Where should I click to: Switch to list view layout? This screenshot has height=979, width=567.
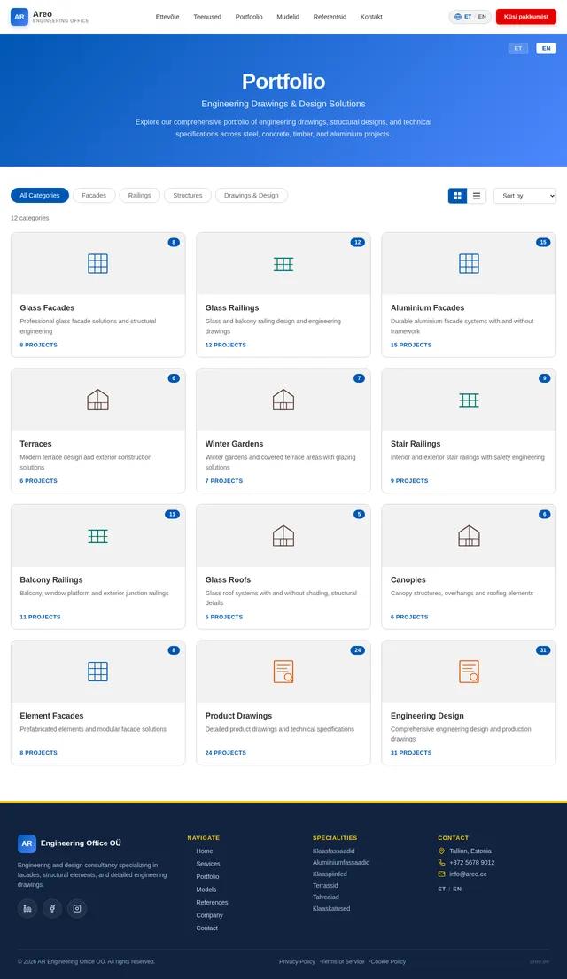point(477,196)
